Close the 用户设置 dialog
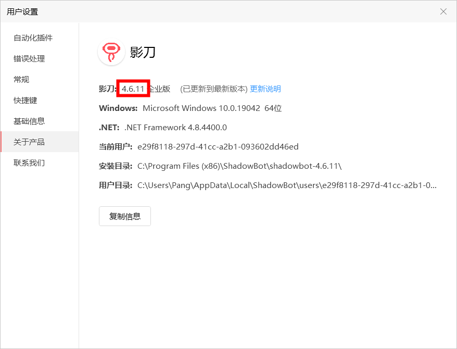Viewport: 457px width, 349px height. (443, 11)
